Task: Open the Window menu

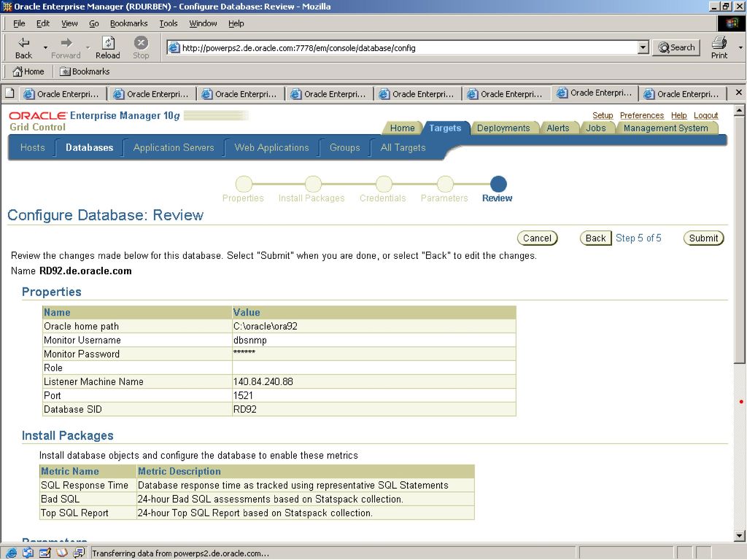Action: coord(203,23)
